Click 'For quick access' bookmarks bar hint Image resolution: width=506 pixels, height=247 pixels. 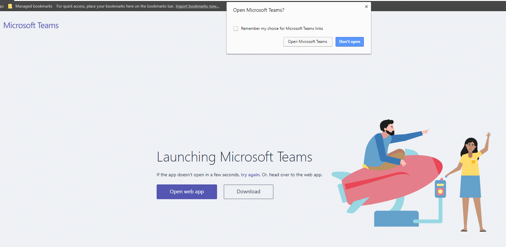point(115,6)
